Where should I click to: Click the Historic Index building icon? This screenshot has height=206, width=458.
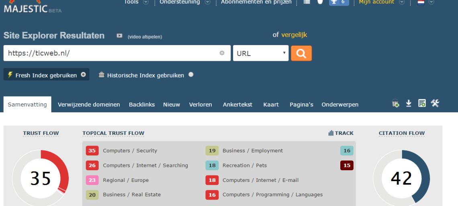(x=101, y=74)
